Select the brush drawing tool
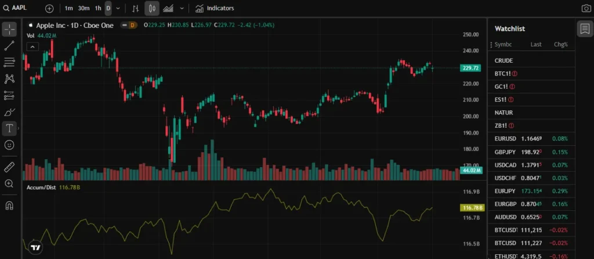Image resolution: width=594 pixels, height=259 pixels. click(x=9, y=111)
